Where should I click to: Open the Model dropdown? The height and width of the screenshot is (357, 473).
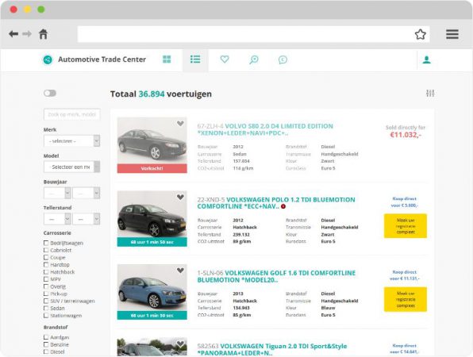[71, 167]
